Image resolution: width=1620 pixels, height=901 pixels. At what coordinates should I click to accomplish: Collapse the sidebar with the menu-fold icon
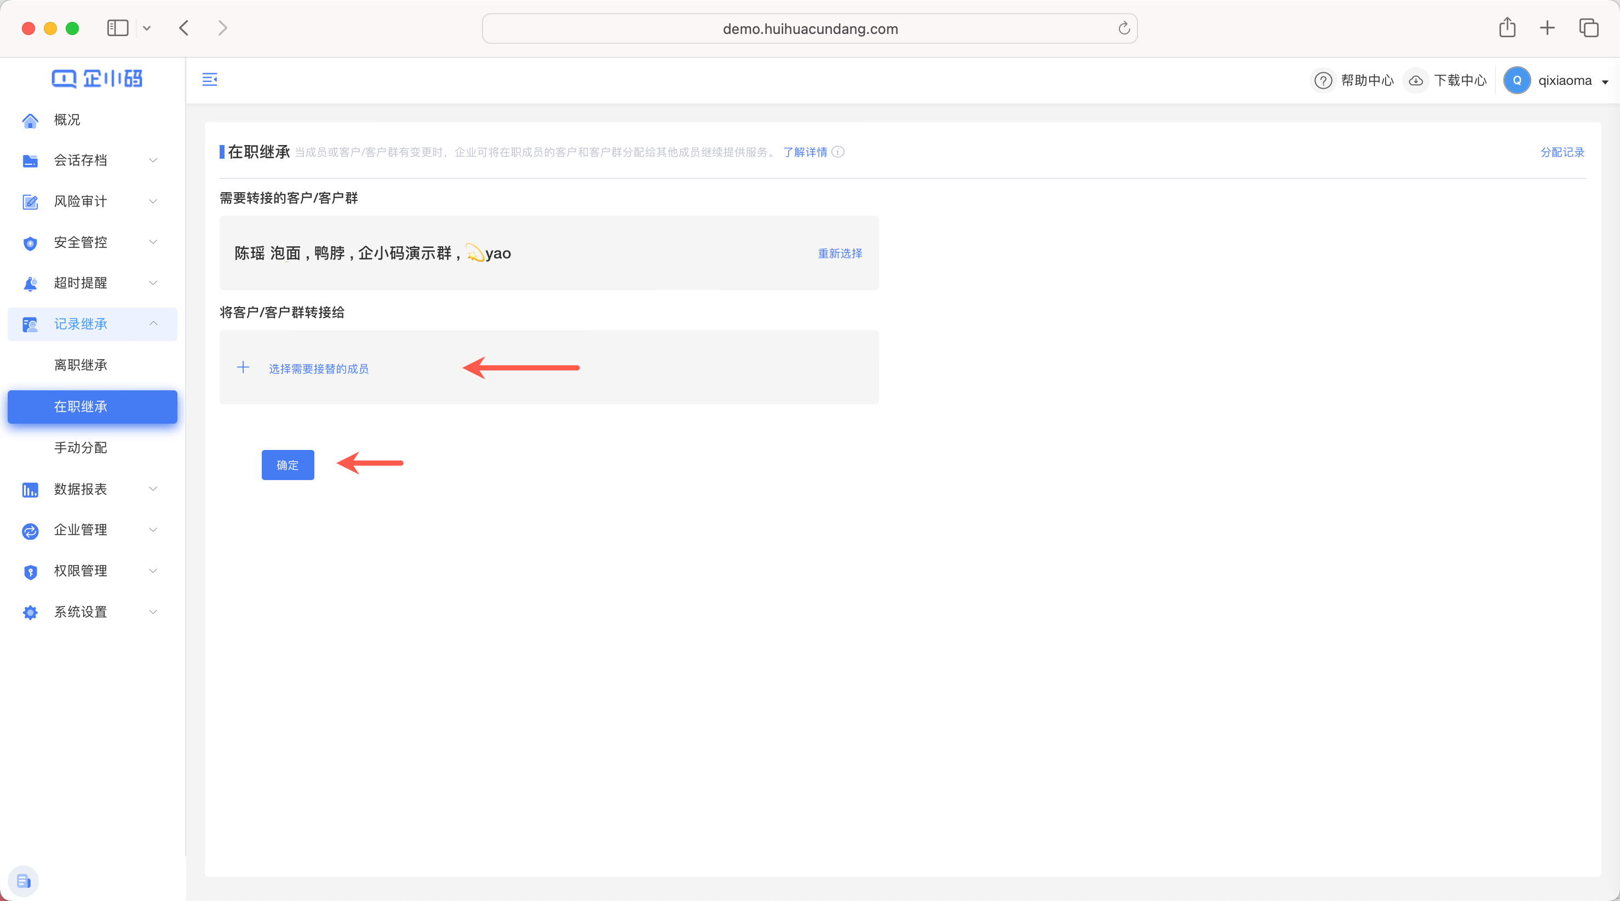point(209,79)
